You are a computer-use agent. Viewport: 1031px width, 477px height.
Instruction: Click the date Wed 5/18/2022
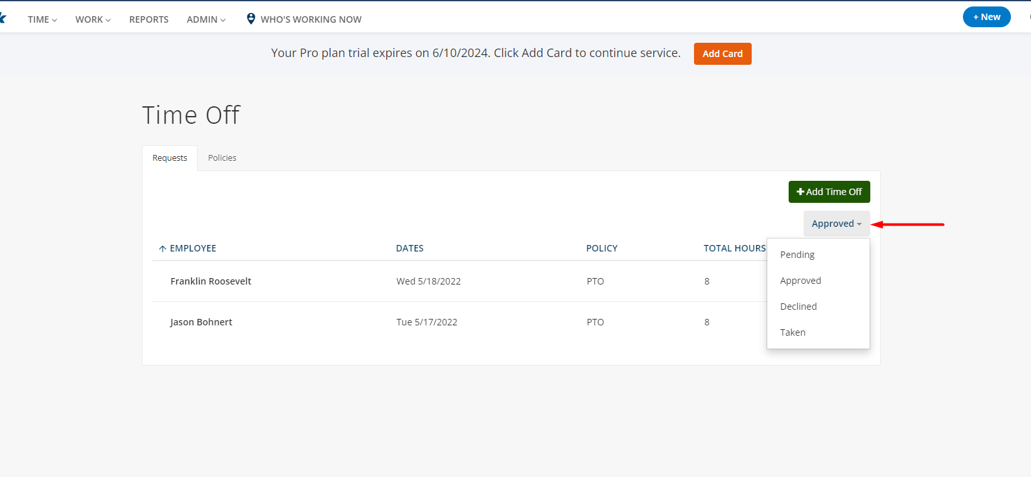pos(428,281)
